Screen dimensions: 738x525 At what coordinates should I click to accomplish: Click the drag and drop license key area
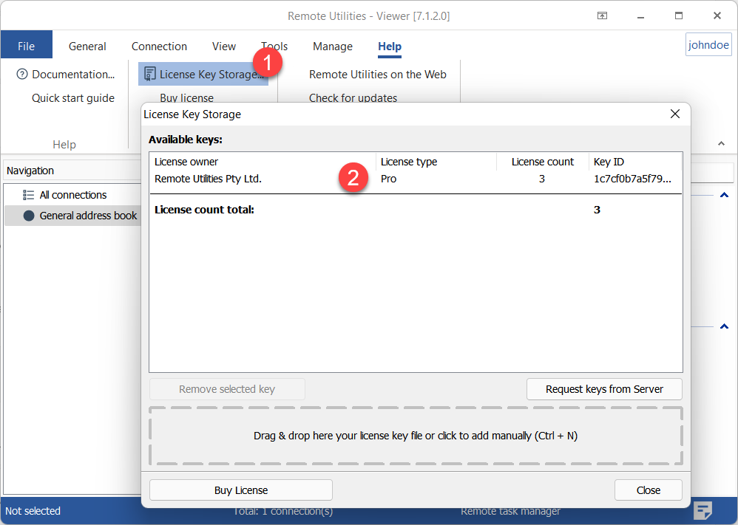[x=415, y=436]
